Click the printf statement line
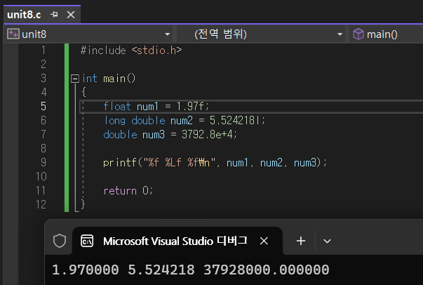Screen dimensions: 423x285 [x=215, y=162]
